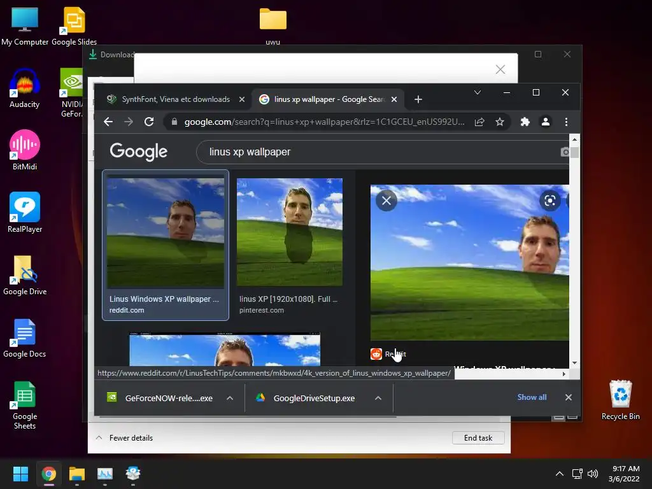
Task: Bookmark this page with star icon
Action: (x=500, y=122)
